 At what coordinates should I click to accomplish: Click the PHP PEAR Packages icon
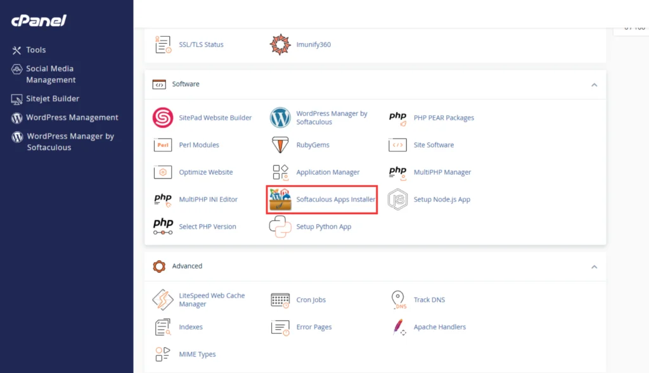(x=397, y=118)
